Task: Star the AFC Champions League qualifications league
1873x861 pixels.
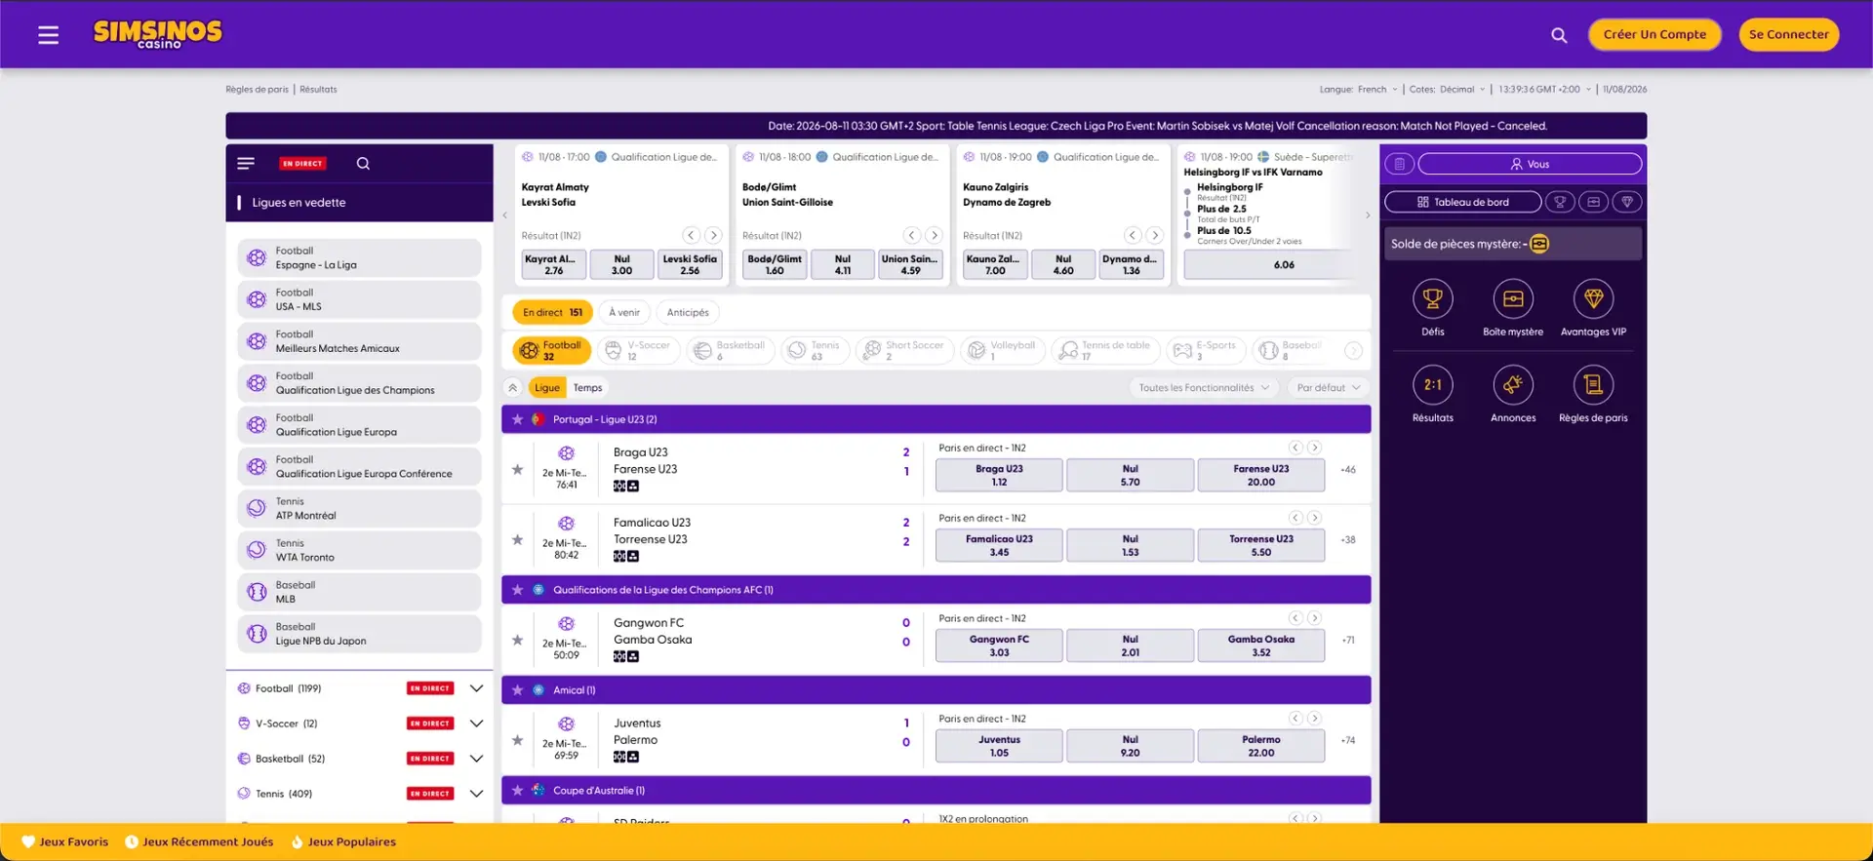Action: 517,590
